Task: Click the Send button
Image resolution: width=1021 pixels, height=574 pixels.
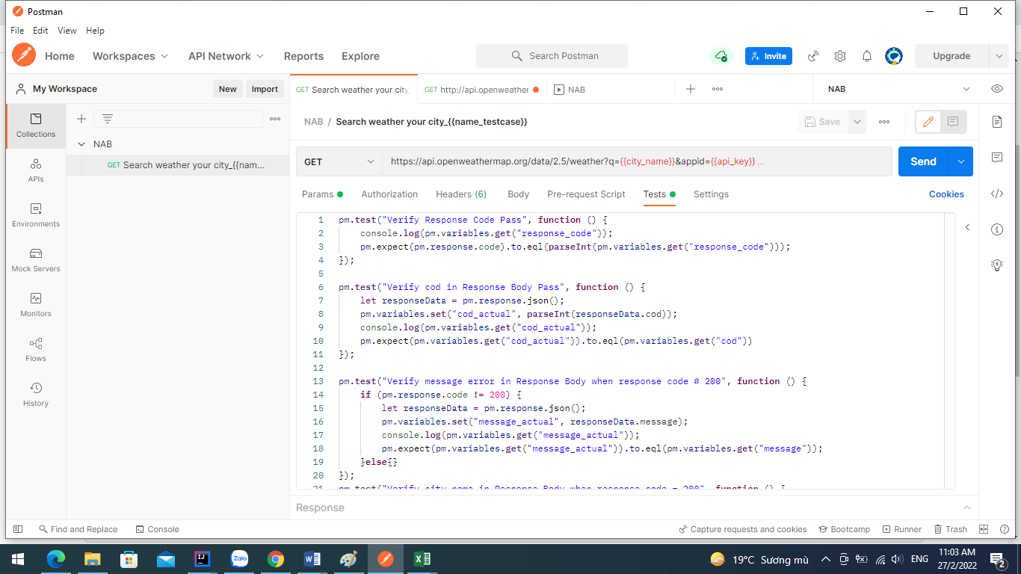Action: click(x=923, y=161)
